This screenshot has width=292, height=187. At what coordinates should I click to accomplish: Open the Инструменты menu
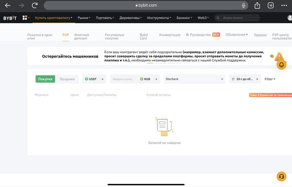(159, 18)
